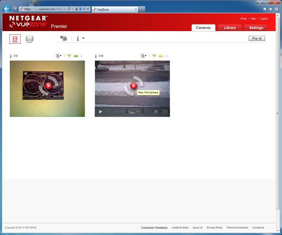The width and height of the screenshot is (282, 235).
Task: Open motion detection dropdown for Int camera
Action: tap(58, 56)
